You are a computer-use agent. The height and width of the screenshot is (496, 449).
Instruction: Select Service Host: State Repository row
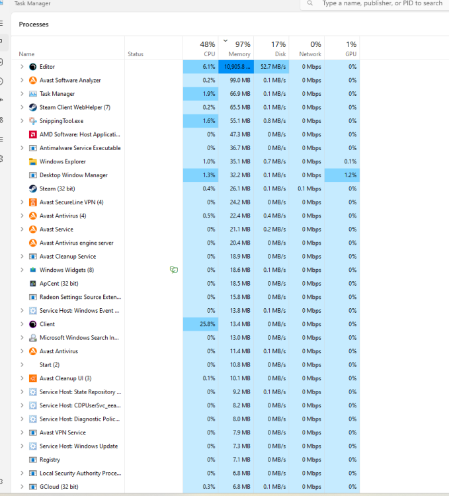click(x=185, y=392)
